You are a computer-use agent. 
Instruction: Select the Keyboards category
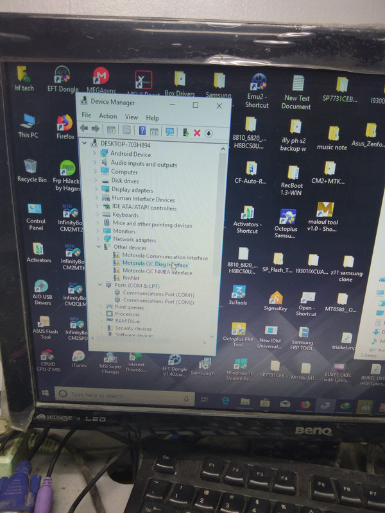click(x=125, y=215)
